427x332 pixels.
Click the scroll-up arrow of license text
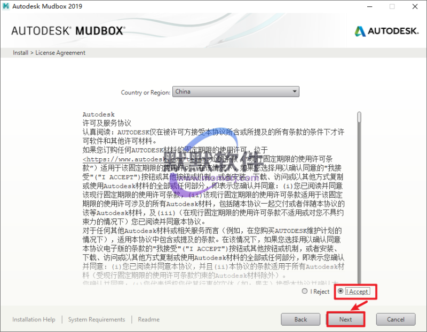pyautogui.click(x=359, y=110)
